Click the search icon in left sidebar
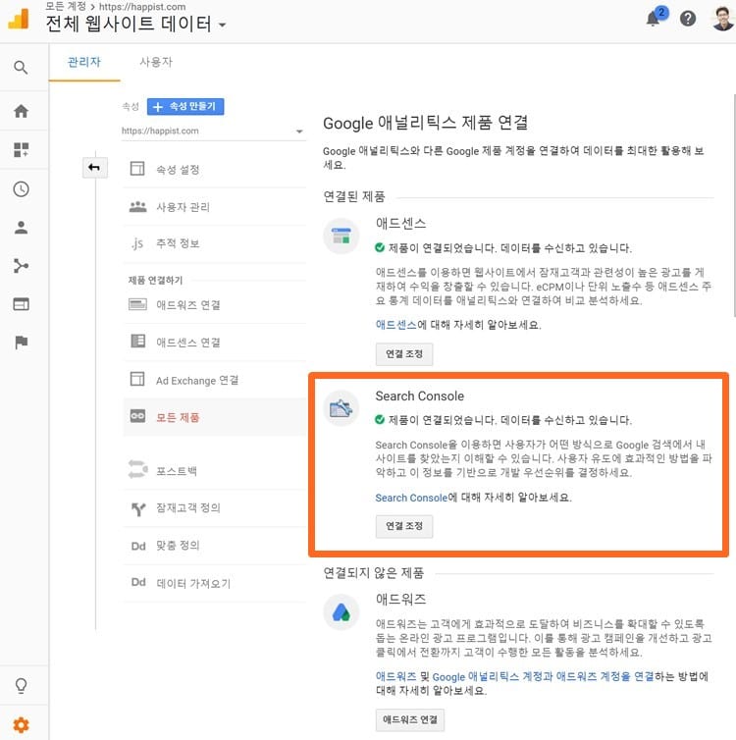The image size is (736, 740). pyautogui.click(x=21, y=68)
